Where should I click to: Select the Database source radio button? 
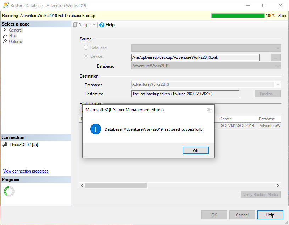pyautogui.click(x=86, y=47)
